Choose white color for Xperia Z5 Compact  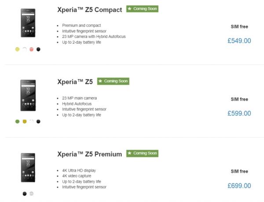(x=24, y=49)
